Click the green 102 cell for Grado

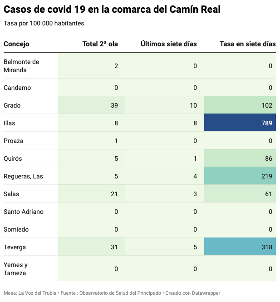(x=240, y=105)
